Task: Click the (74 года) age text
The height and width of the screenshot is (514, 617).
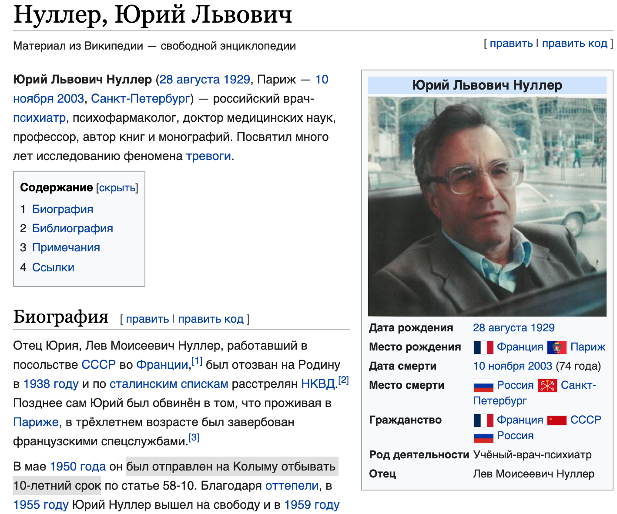Action: point(578,366)
